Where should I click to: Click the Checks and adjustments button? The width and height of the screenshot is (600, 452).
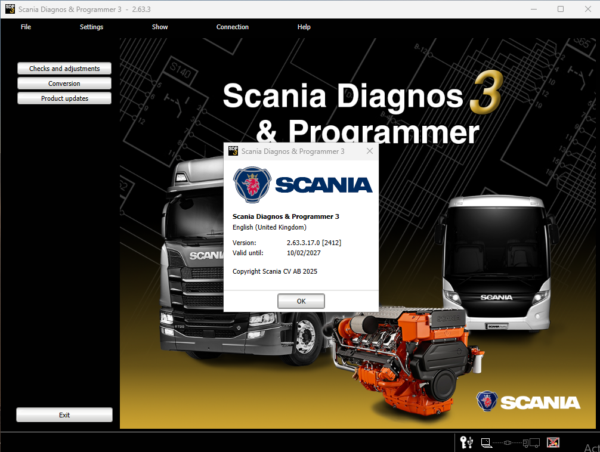coord(64,68)
